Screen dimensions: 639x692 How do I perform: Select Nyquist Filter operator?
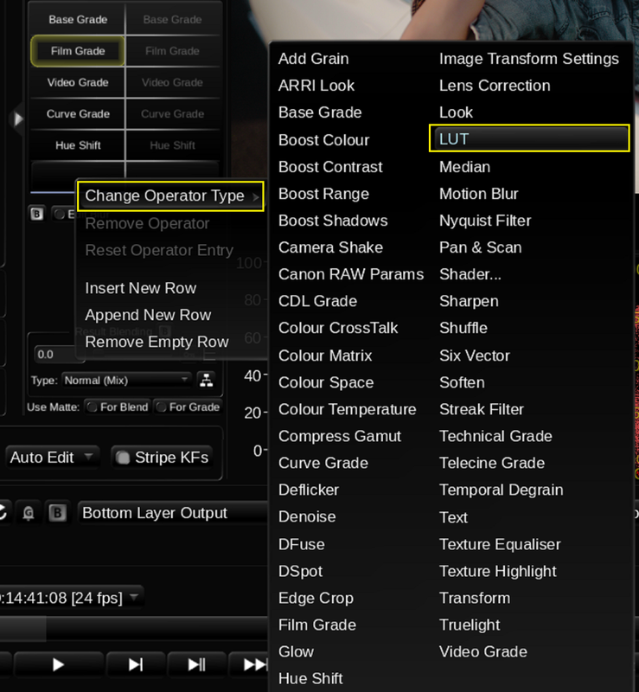(485, 221)
